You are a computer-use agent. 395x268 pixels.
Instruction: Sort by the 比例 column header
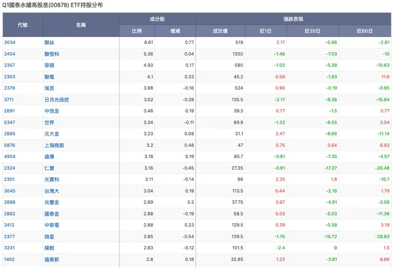[137, 31]
